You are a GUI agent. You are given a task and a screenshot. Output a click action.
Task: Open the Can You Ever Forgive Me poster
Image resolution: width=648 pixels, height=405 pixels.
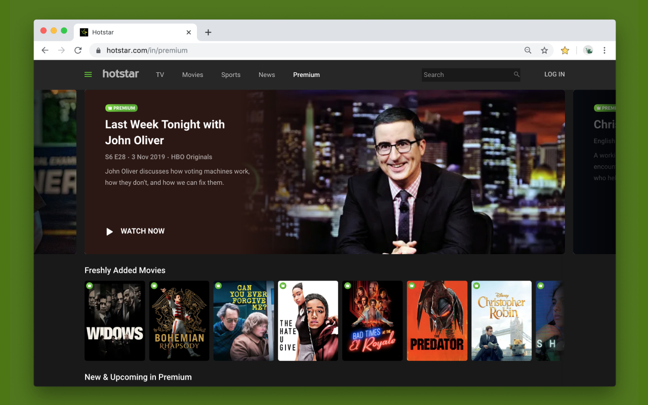pyautogui.click(x=244, y=321)
